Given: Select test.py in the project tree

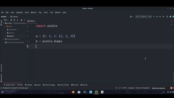Looking at the screenshot, I should [10, 36].
